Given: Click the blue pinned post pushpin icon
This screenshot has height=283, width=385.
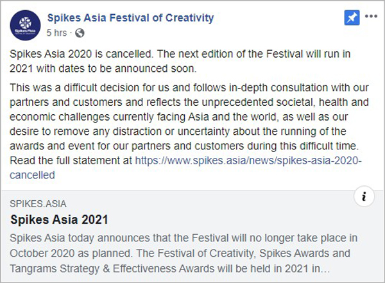Looking at the screenshot, I should point(352,18).
